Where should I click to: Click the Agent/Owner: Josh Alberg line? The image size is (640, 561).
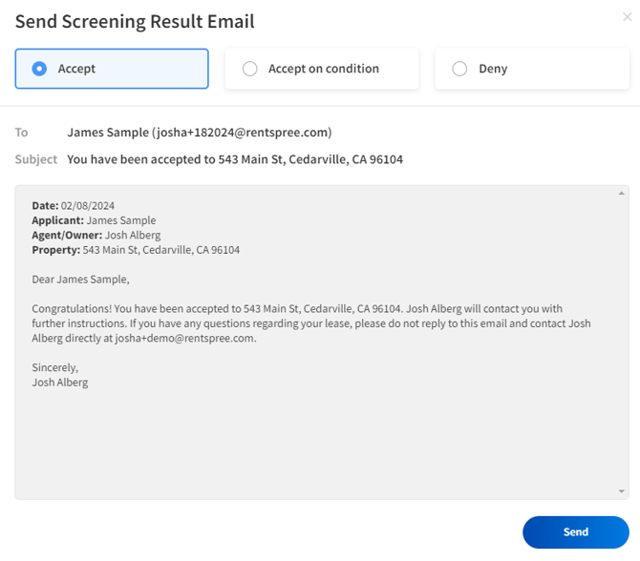point(96,236)
